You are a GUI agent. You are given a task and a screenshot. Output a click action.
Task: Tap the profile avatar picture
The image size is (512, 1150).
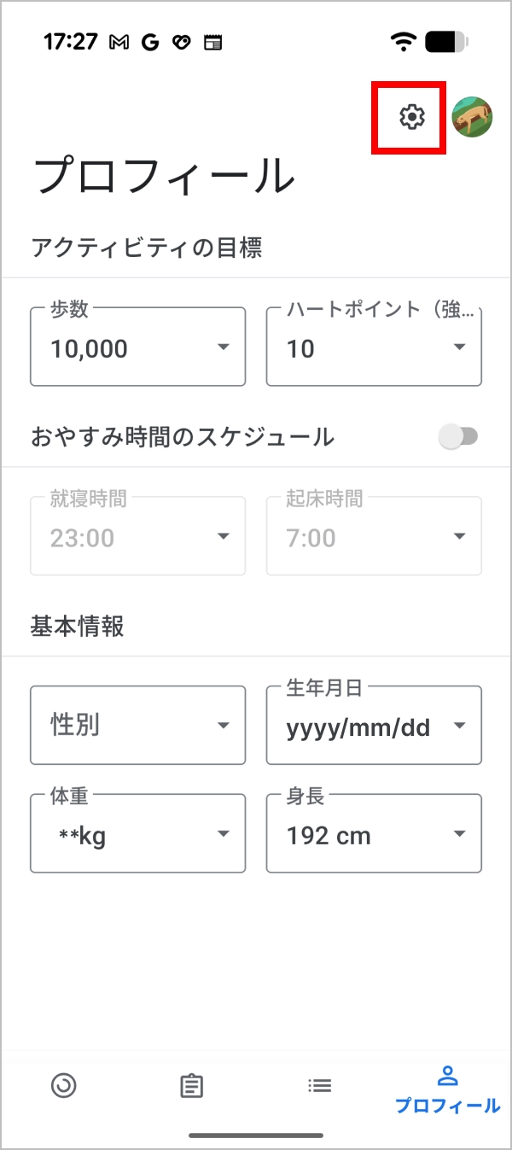point(472,117)
